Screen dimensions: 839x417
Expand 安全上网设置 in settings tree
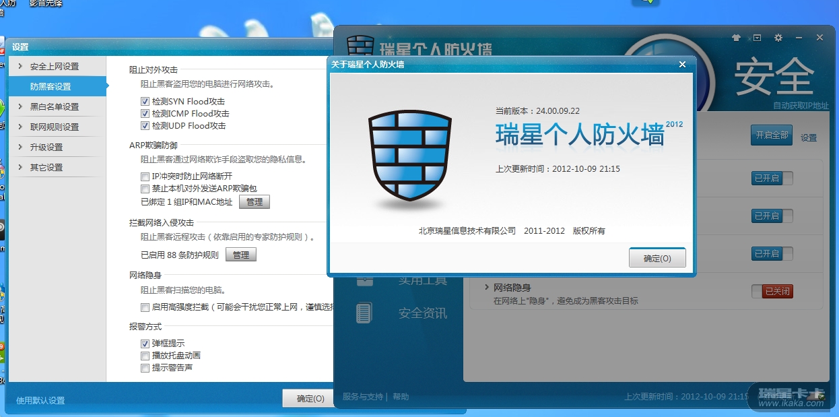20,66
